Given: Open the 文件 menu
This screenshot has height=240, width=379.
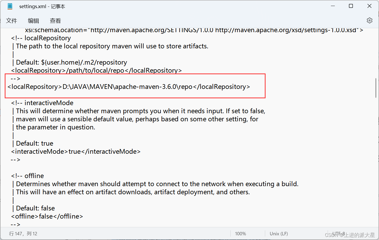Looking at the screenshot, I should pyautogui.click(x=12, y=21).
